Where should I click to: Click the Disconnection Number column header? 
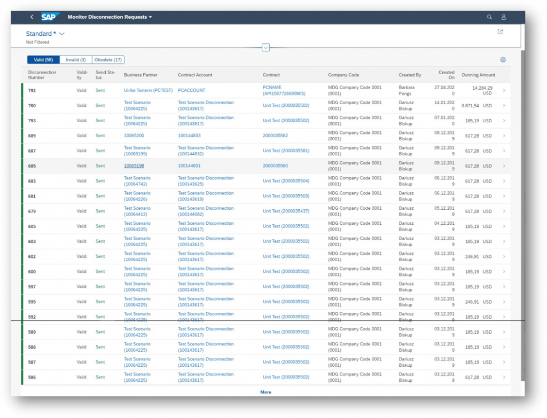(42, 75)
